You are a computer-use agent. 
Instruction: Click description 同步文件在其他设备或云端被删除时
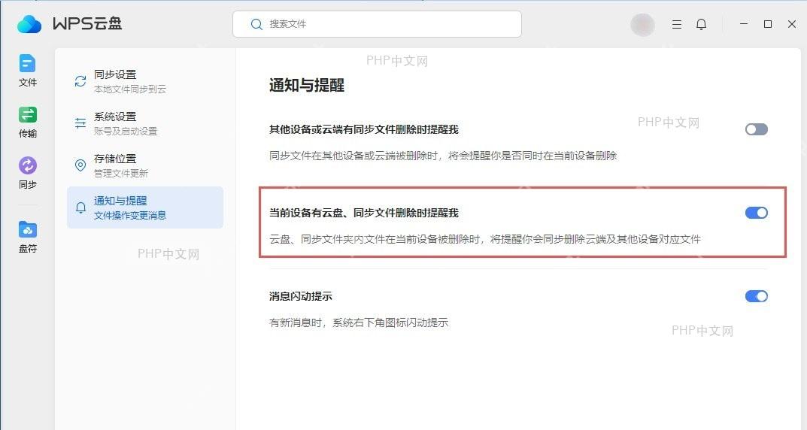tap(443, 156)
